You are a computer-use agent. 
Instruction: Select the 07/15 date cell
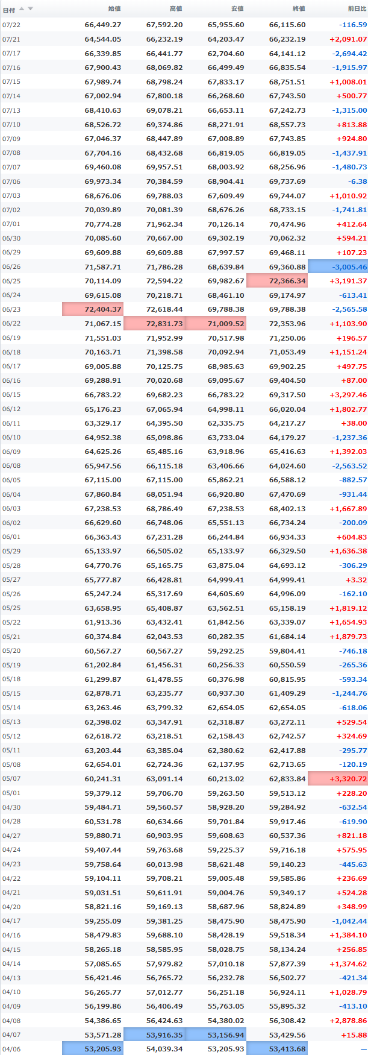tap(11, 82)
